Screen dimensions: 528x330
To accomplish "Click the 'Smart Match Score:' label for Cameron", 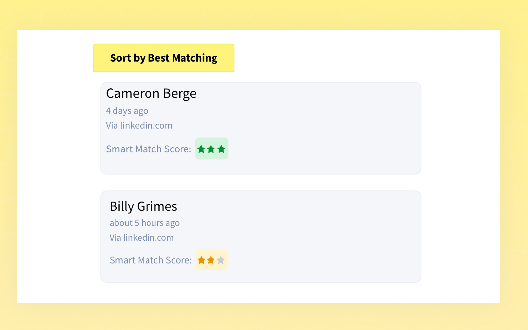I will tap(148, 149).
